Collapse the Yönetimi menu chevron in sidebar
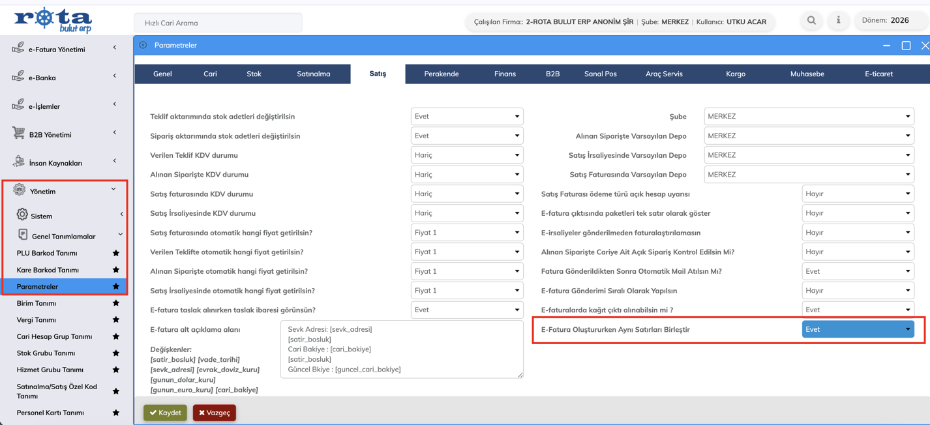Image resolution: width=930 pixels, height=425 pixels. pos(113,190)
